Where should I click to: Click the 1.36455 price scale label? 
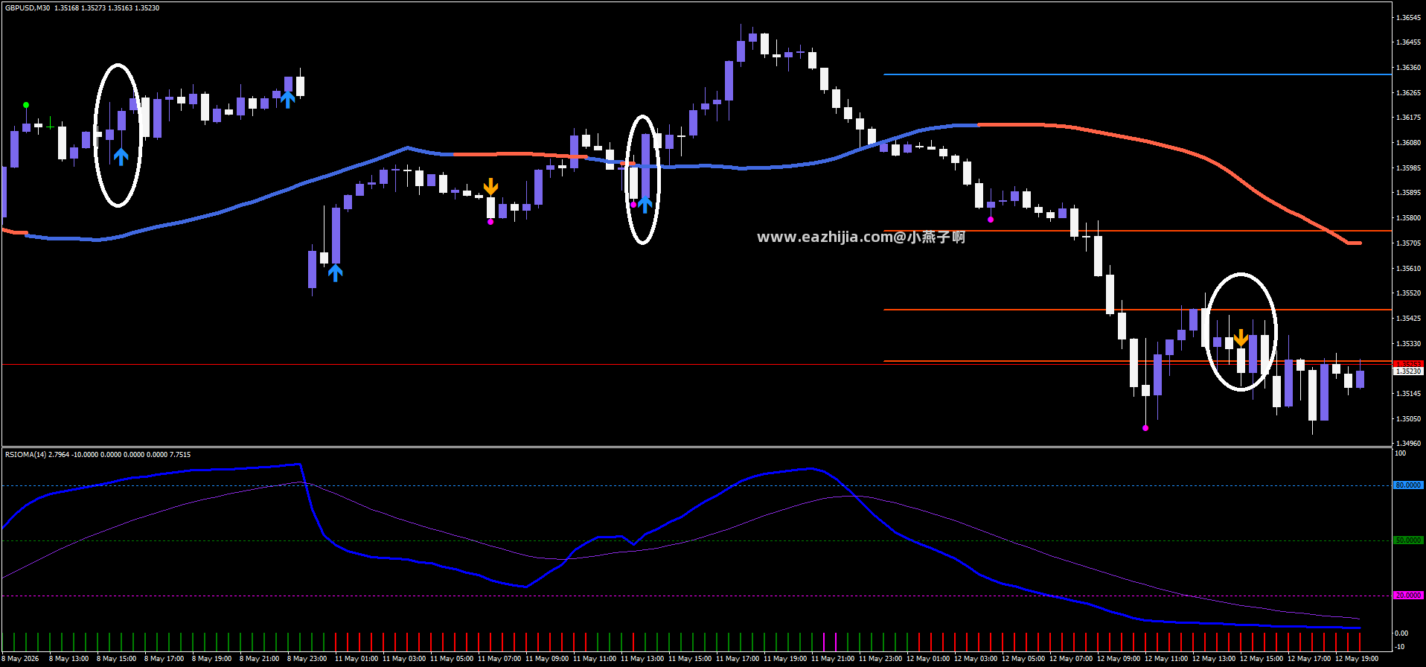pos(1408,42)
